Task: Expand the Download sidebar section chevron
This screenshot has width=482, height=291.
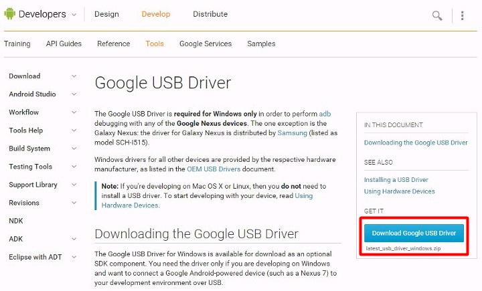Action: [74, 76]
